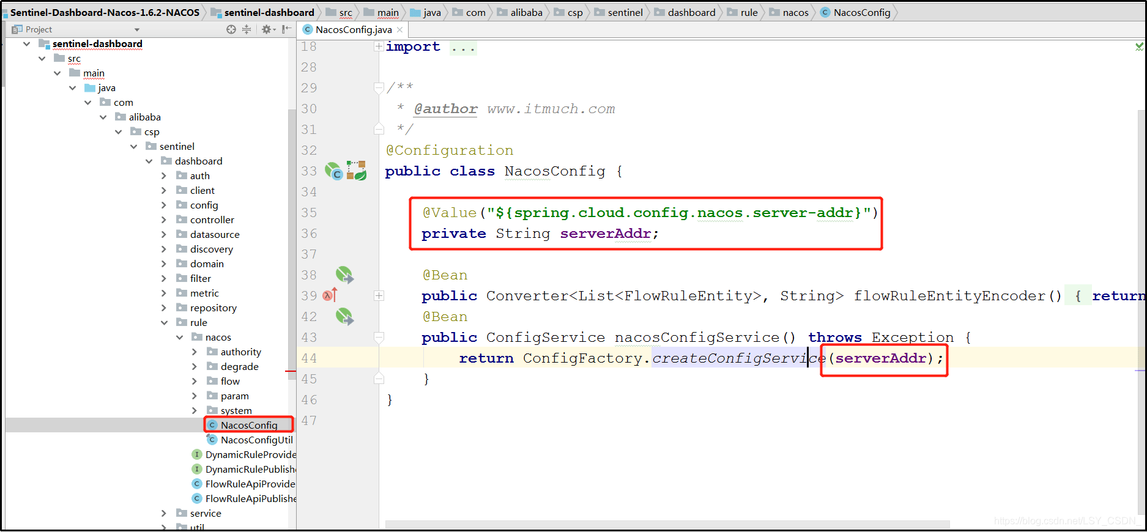The height and width of the screenshot is (532, 1147).
Task: Click line number 44 in gutter
Action: [x=309, y=358]
